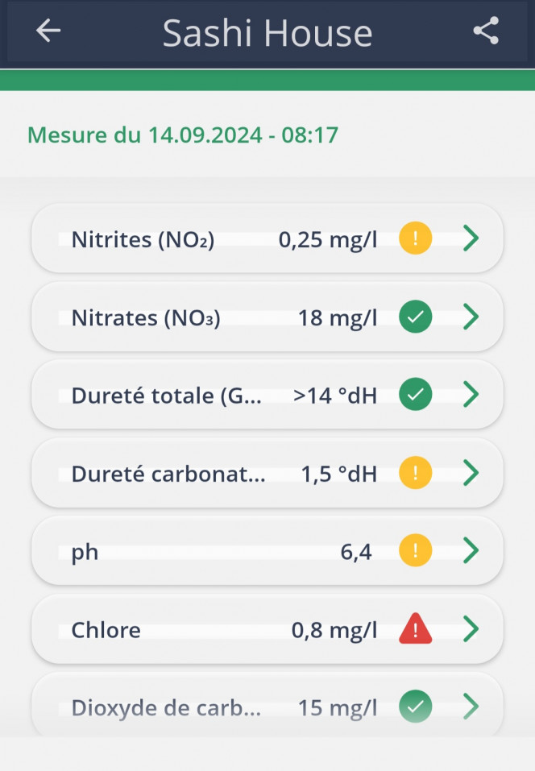Image resolution: width=535 pixels, height=771 pixels.
Task: Go back with the arrow icon
Action: coord(48,31)
